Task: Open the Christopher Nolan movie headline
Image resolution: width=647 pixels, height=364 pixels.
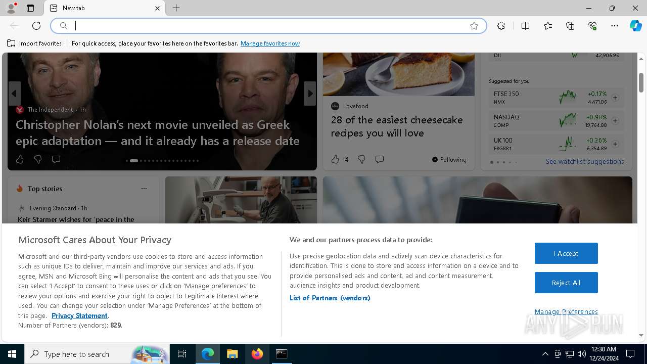Action: (x=158, y=132)
